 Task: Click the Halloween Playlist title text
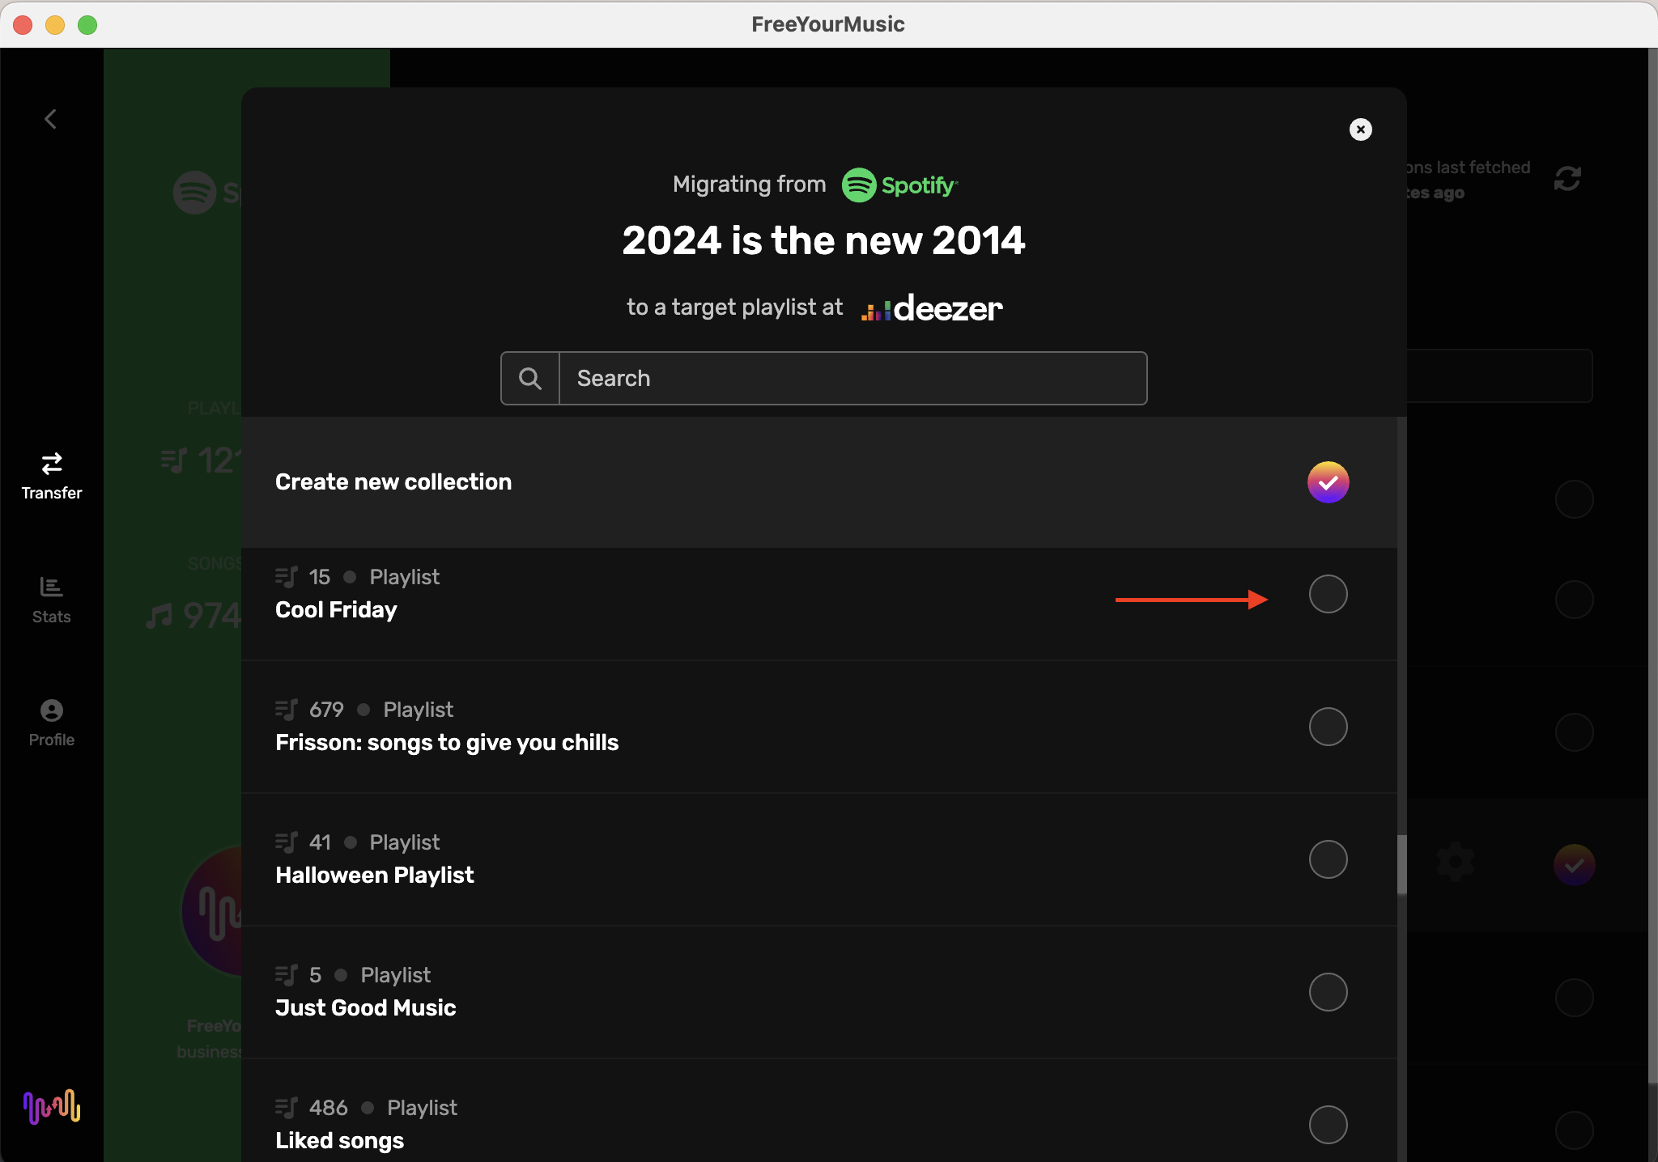coord(374,876)
